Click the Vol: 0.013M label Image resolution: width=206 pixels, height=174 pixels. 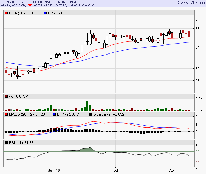coord(19,96)
